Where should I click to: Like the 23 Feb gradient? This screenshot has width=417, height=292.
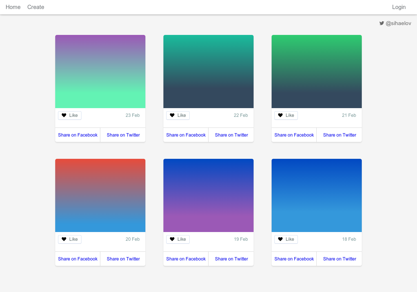70,115
